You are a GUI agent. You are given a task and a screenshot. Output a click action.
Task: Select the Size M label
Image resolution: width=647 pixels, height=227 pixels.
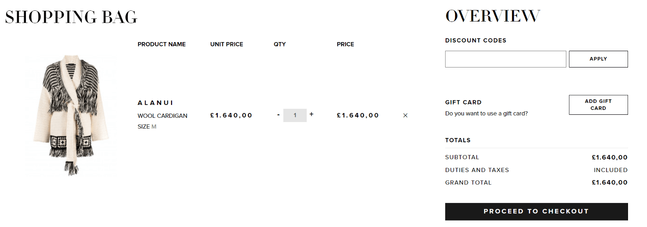pos(147,127)
